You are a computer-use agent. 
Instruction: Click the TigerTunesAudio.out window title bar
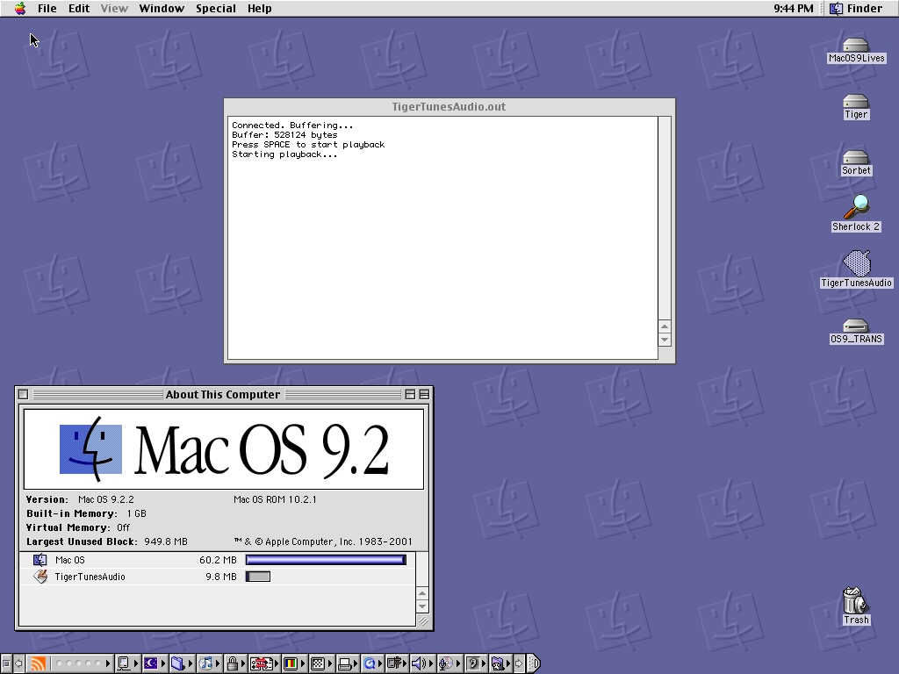pyautogui.click(x=449, y=106)
